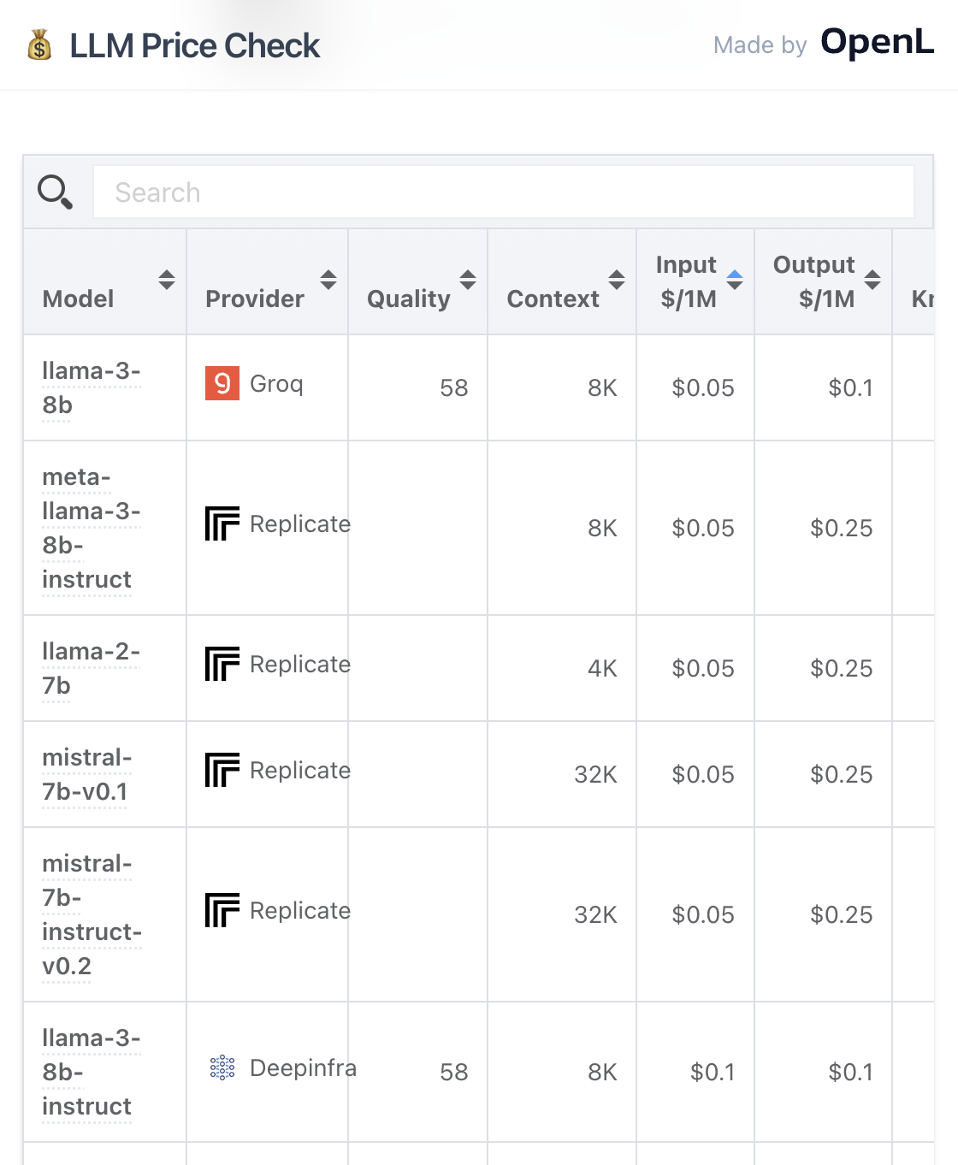Click the Provider column header label
Image resolution: width=958 pixels, height=1165 pixels.
click(255, 299)
